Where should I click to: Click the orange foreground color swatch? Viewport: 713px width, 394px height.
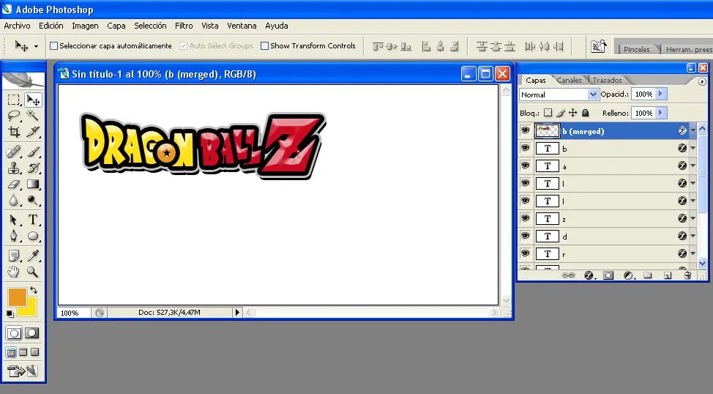[18, 297]
